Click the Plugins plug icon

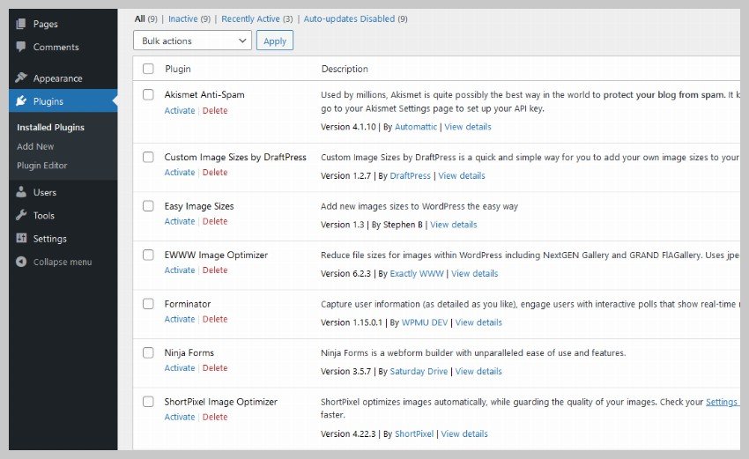click(x=21, y=101)
